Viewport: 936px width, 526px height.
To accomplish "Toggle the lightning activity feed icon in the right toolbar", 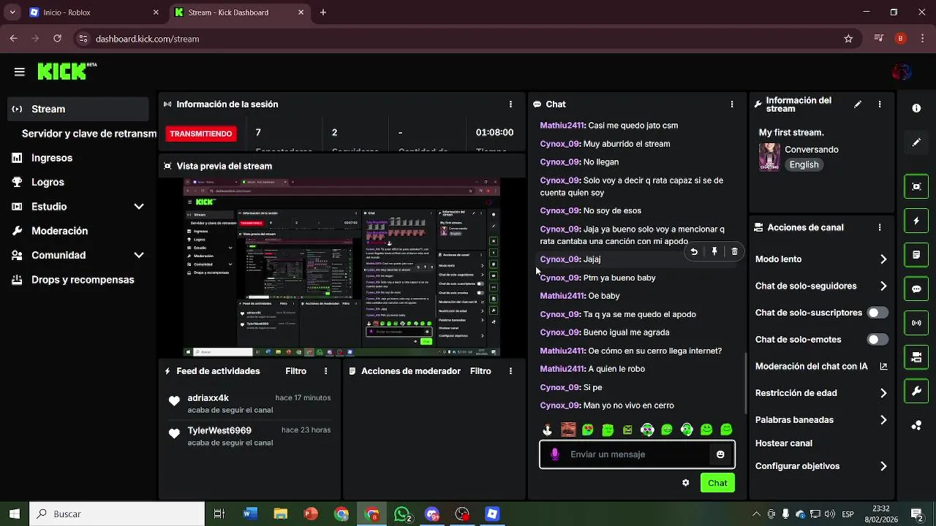I will click(916, 221).
